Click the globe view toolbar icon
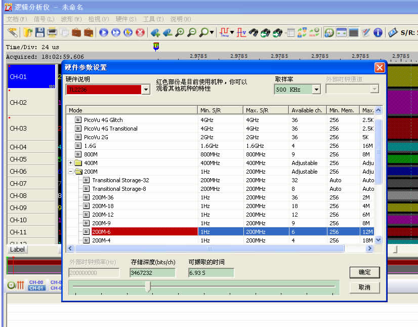This screenshot has width=418, height=327. 329,32
